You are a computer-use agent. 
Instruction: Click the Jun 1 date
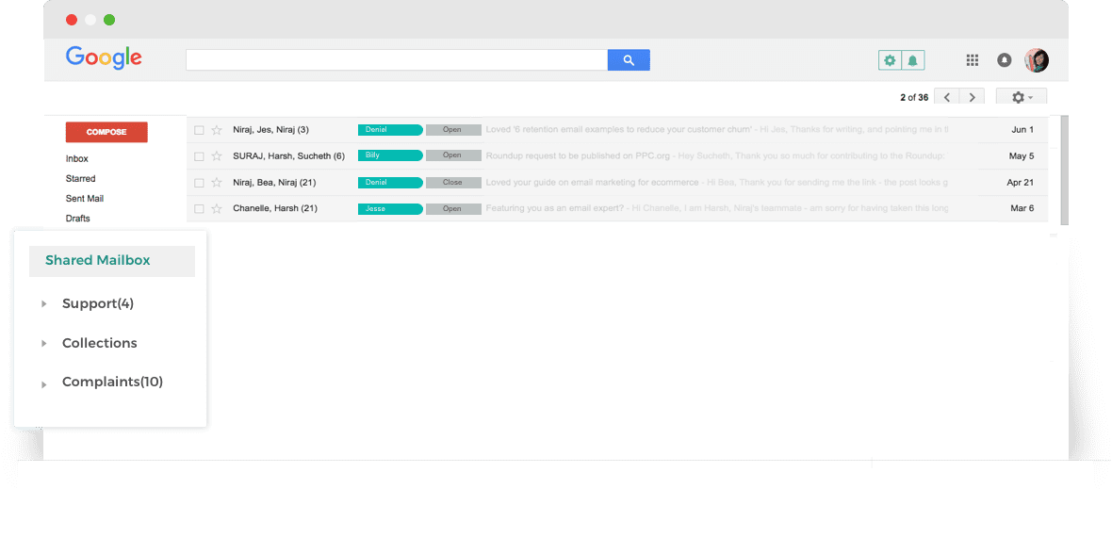(1022, 130)
